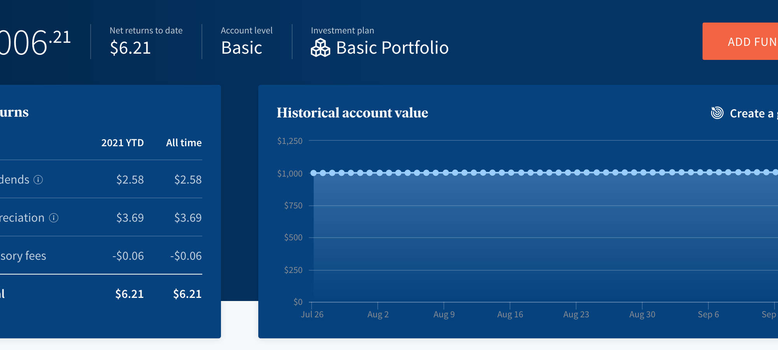The height and width of the screenshot is (350, 778).
Task: Click the Appreciation All time value of $3.69
Action: point(188,218)
